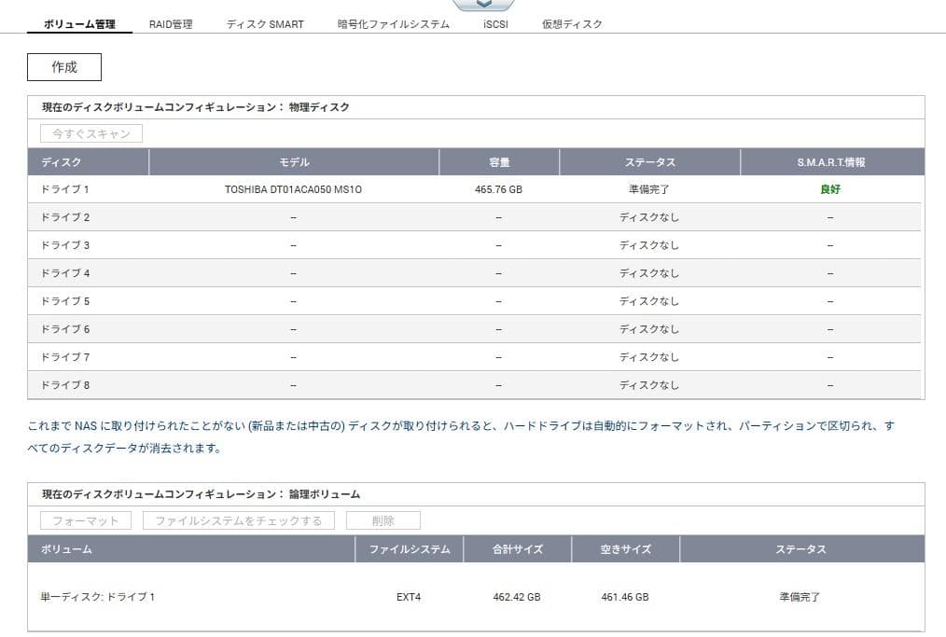Click the 今すぐスキャン button
Image resolution: width=946 pixels, height=637 pixels.
click(x=90, y=132)
